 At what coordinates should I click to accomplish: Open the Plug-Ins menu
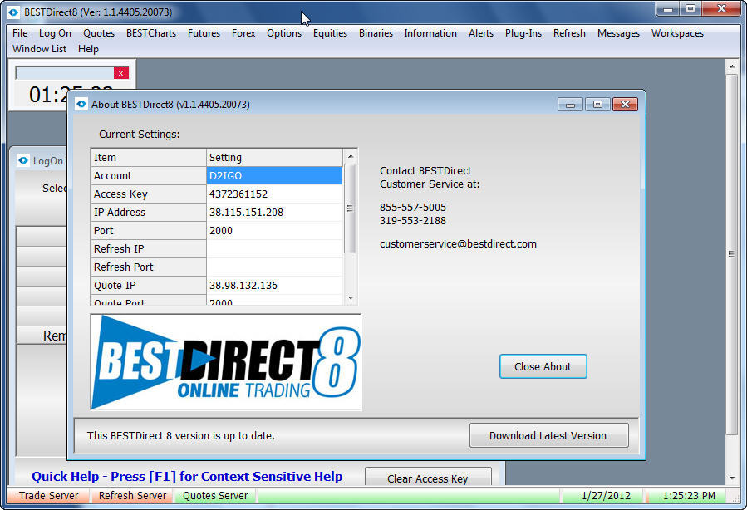point(523,33)
